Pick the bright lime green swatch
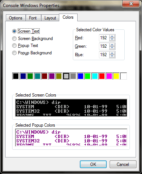 (x=88, y=76)
